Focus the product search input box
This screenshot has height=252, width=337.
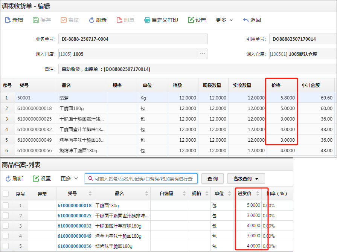pyautogui.click(x=141, y=179)
